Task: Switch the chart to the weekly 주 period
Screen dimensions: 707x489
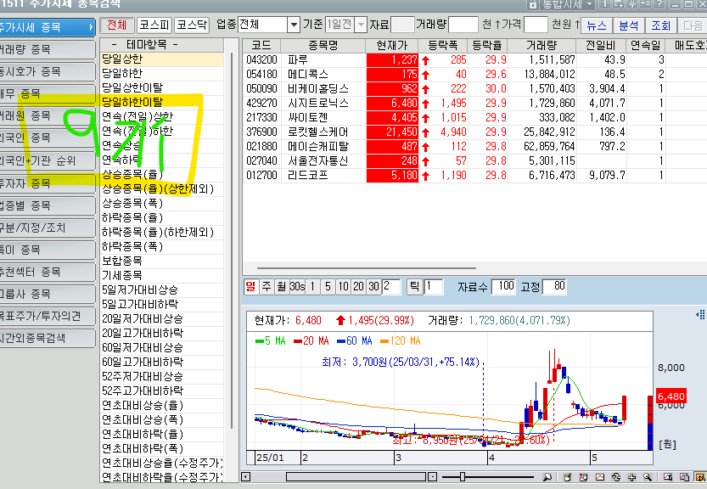Action: click(x=267, y=286)
